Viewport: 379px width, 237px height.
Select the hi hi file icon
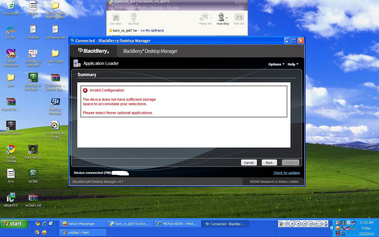click(x=11, y=176)
